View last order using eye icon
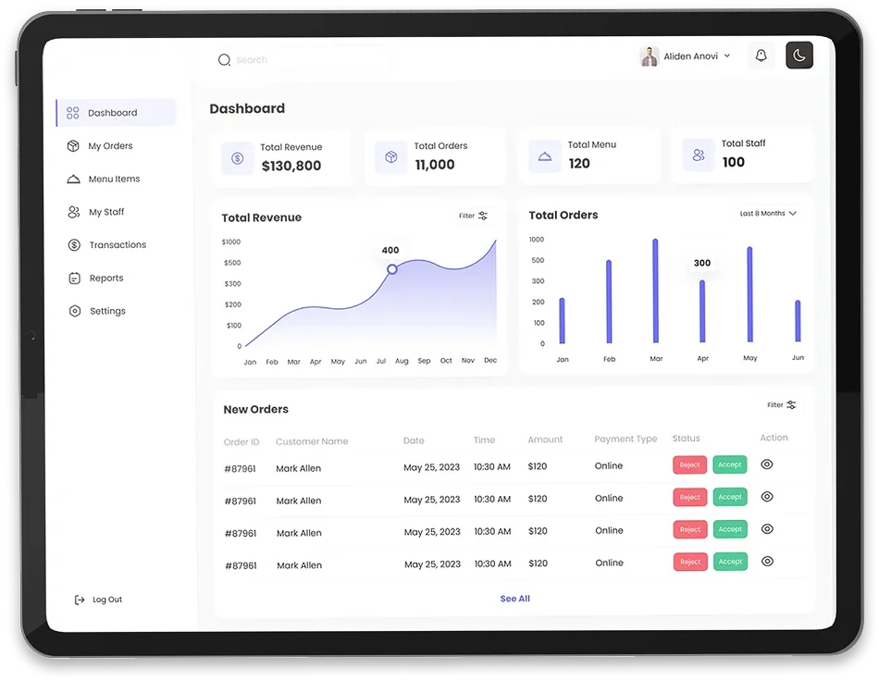 (x=767, y=561)
